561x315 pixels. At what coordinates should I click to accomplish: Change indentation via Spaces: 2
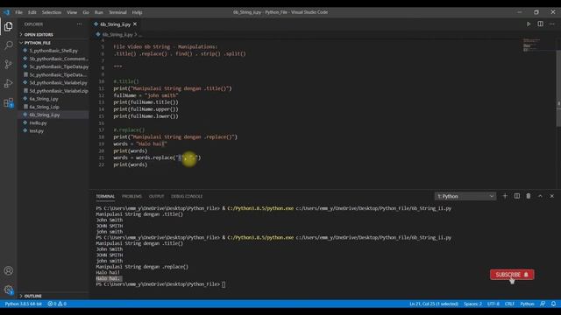pyautogui.click(x=472, y=304)
